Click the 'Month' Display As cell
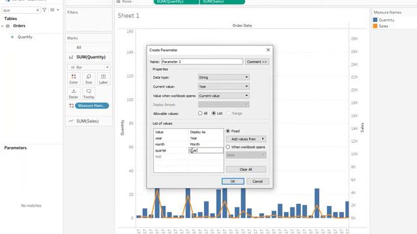 (x=206, y=144)
